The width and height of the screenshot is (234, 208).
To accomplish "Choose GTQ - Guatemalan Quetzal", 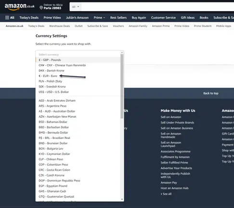I will (x=78, y=196).
